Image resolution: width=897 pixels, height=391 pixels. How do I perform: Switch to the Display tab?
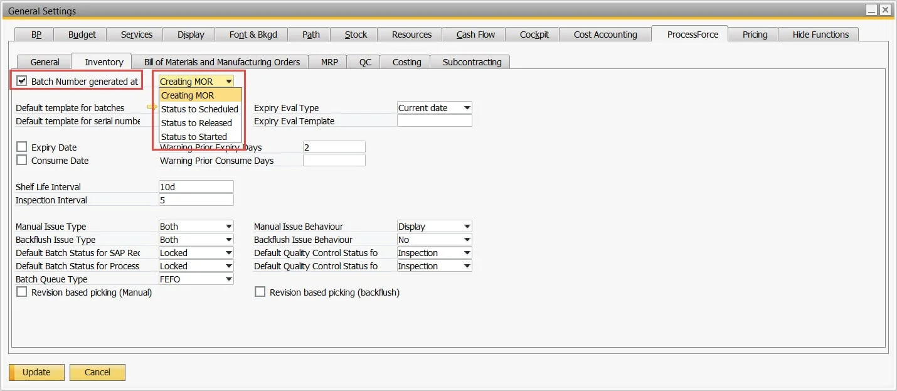click(x=191, y=35)
